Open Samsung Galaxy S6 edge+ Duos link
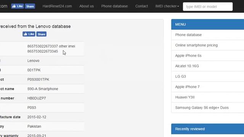The image size is (244, 137). [202, 108]
